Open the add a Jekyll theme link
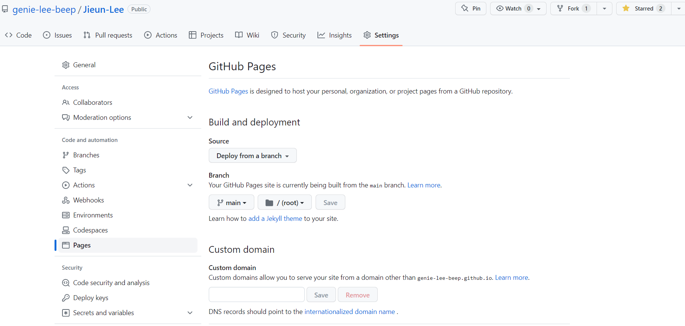The height and width of the screenshot is (326, 685). click(x=275, y=219)
